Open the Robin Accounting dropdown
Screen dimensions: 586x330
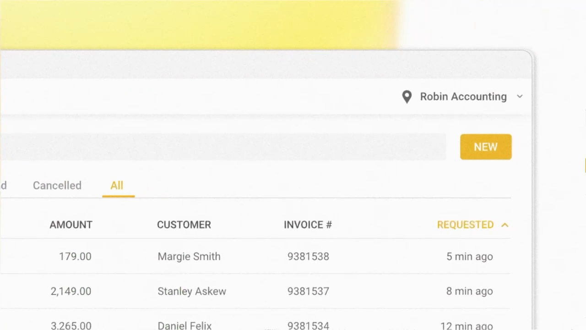[x=462, y=97]
